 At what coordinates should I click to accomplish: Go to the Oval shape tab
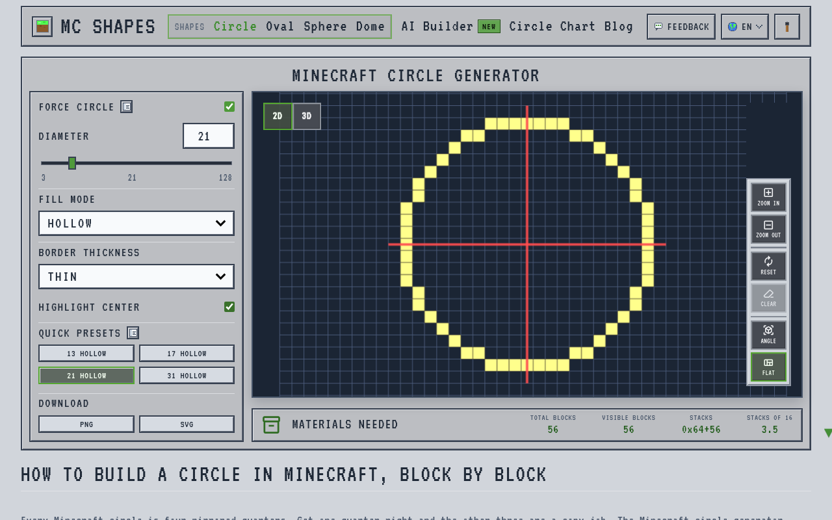(x=280, y=27)
